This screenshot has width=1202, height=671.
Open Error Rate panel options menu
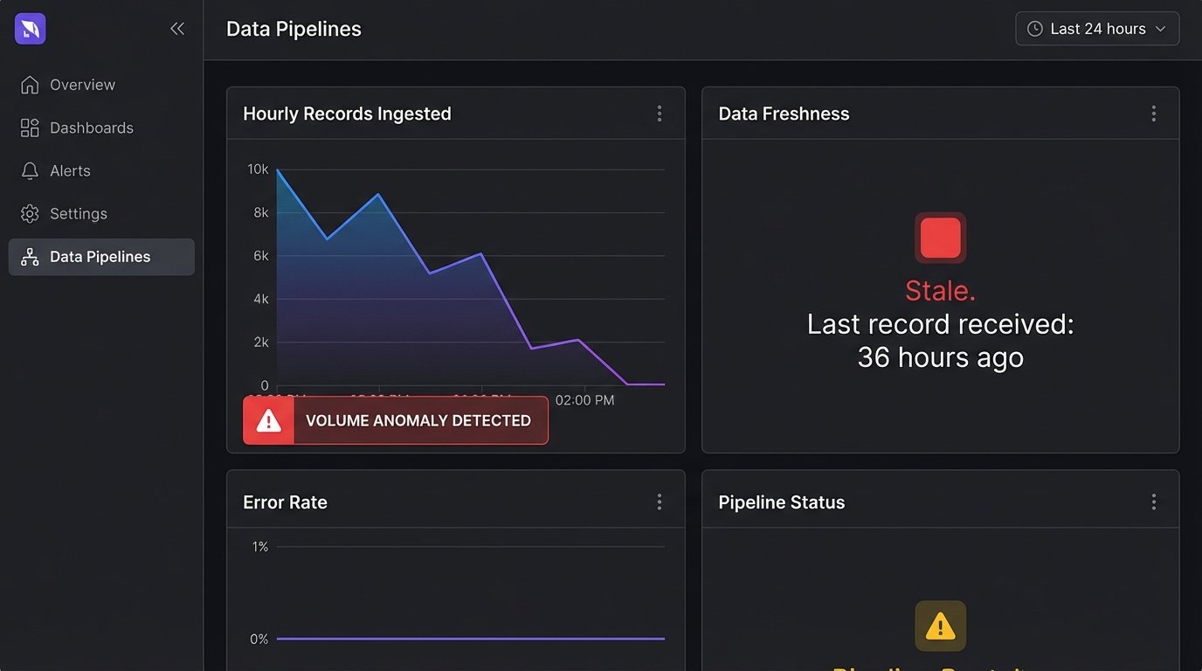(x=659, y=502)
